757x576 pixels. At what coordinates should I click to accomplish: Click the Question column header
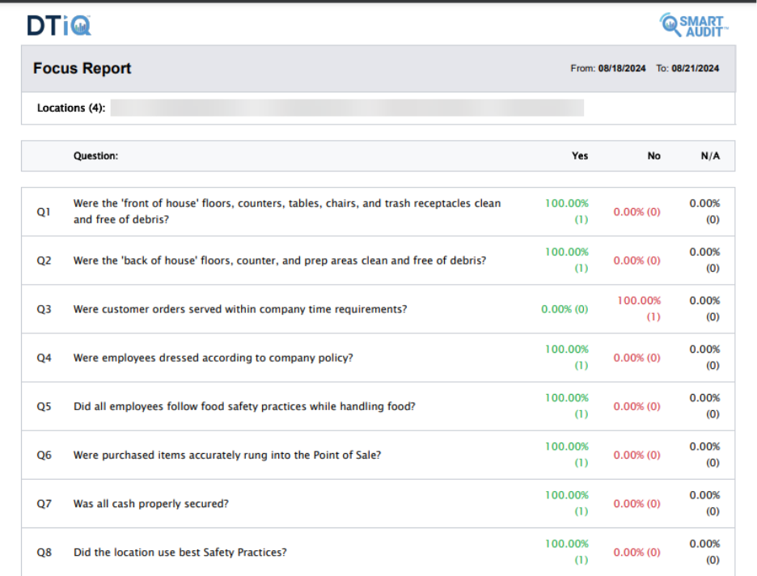pyautogui.click(x=95, y=156)
